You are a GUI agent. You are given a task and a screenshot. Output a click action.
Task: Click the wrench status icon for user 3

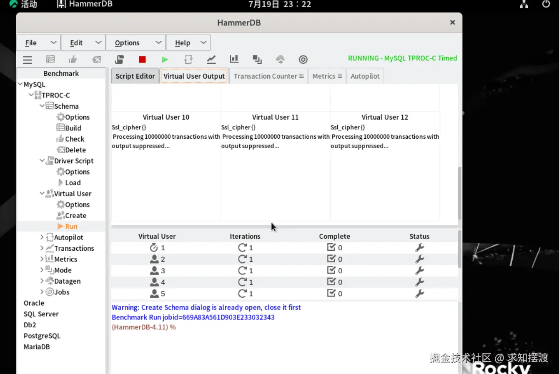(419, 270)
